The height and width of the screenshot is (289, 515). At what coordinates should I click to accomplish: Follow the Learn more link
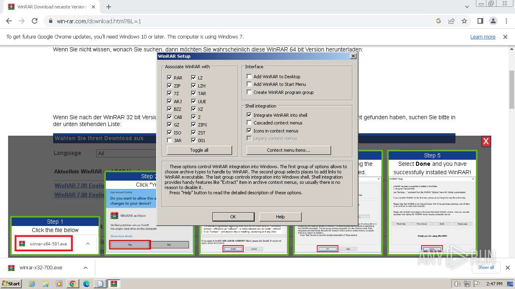[483, 37]
